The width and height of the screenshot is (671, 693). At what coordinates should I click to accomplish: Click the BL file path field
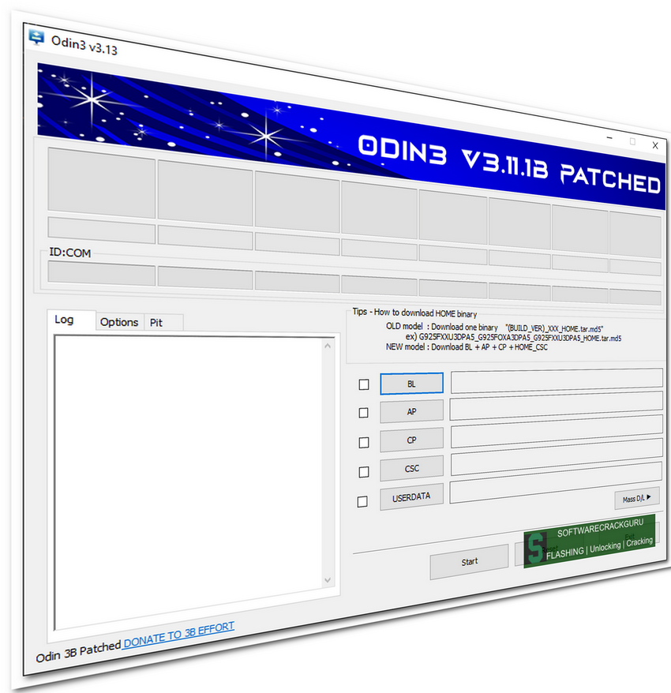pos(557,381)
